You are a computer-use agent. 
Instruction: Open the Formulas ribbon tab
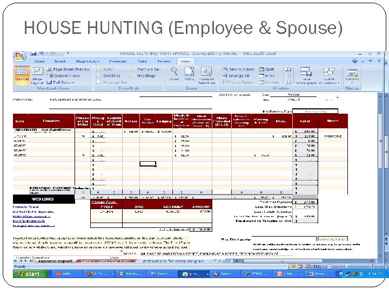(x=118, y=61)
